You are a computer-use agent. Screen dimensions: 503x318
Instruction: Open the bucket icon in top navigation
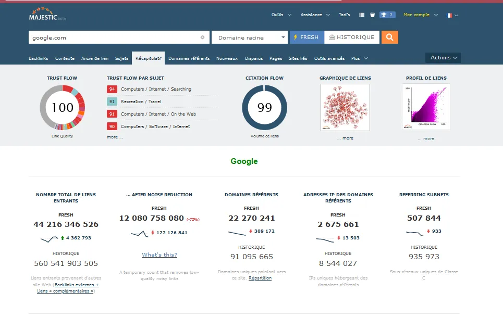point(373,15)
